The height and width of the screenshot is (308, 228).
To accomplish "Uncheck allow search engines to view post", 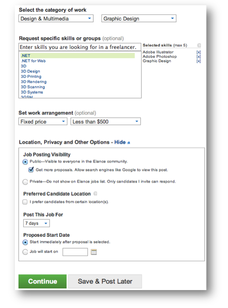I will point(31,170).
